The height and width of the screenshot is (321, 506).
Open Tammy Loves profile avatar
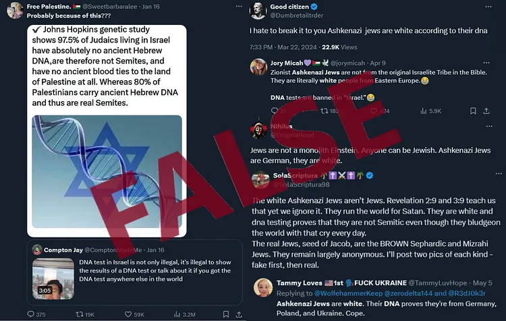point(263,287)
